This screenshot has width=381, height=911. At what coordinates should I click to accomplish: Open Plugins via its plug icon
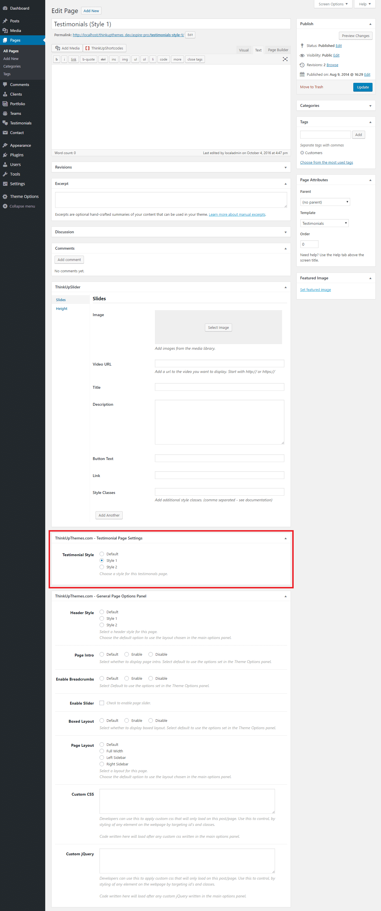pyautogui.click(x=5, y=155)
